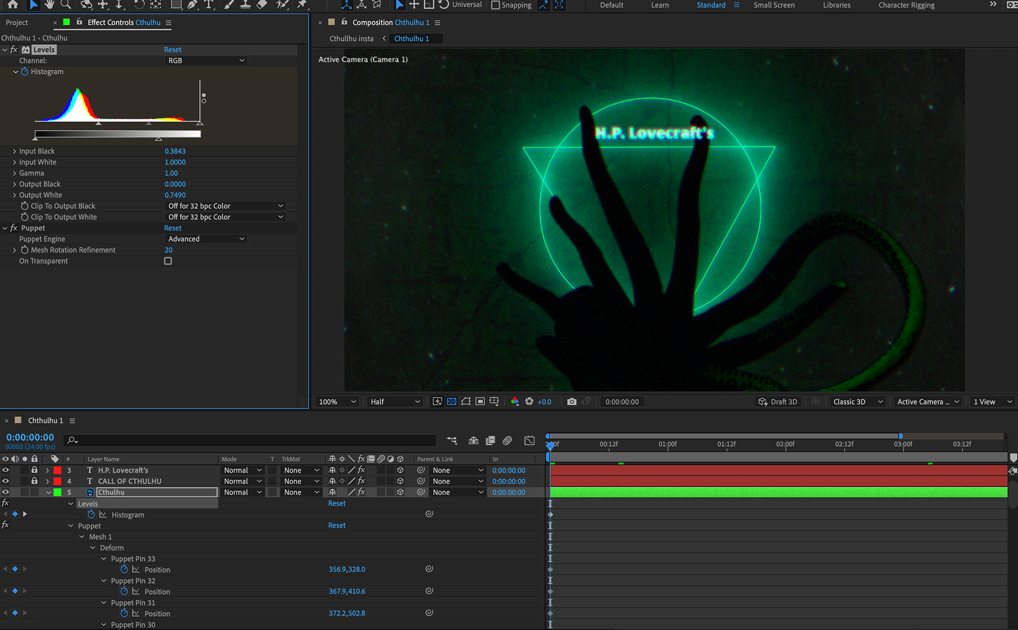Reset the Puppet effect in Effect Controls
Screen dimensions: 1018x630
[173, 227]
